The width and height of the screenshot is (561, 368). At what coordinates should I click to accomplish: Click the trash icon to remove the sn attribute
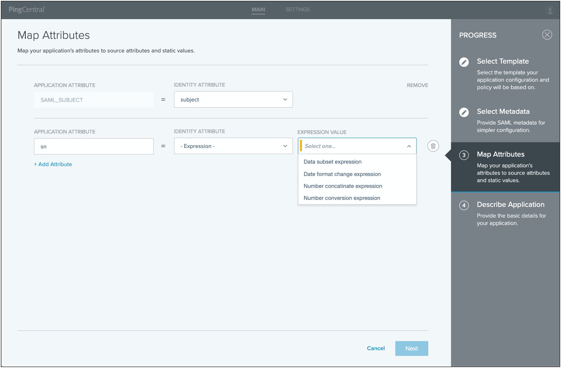click(x=432, y=146)
